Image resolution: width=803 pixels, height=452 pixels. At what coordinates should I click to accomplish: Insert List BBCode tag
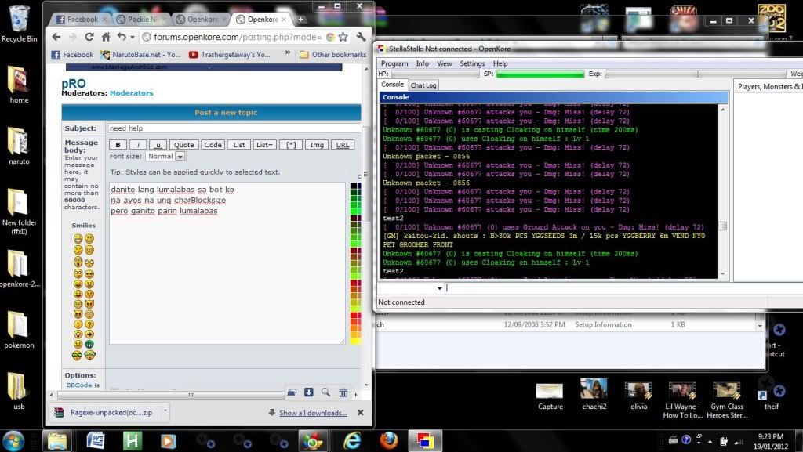tap(238, 145)
